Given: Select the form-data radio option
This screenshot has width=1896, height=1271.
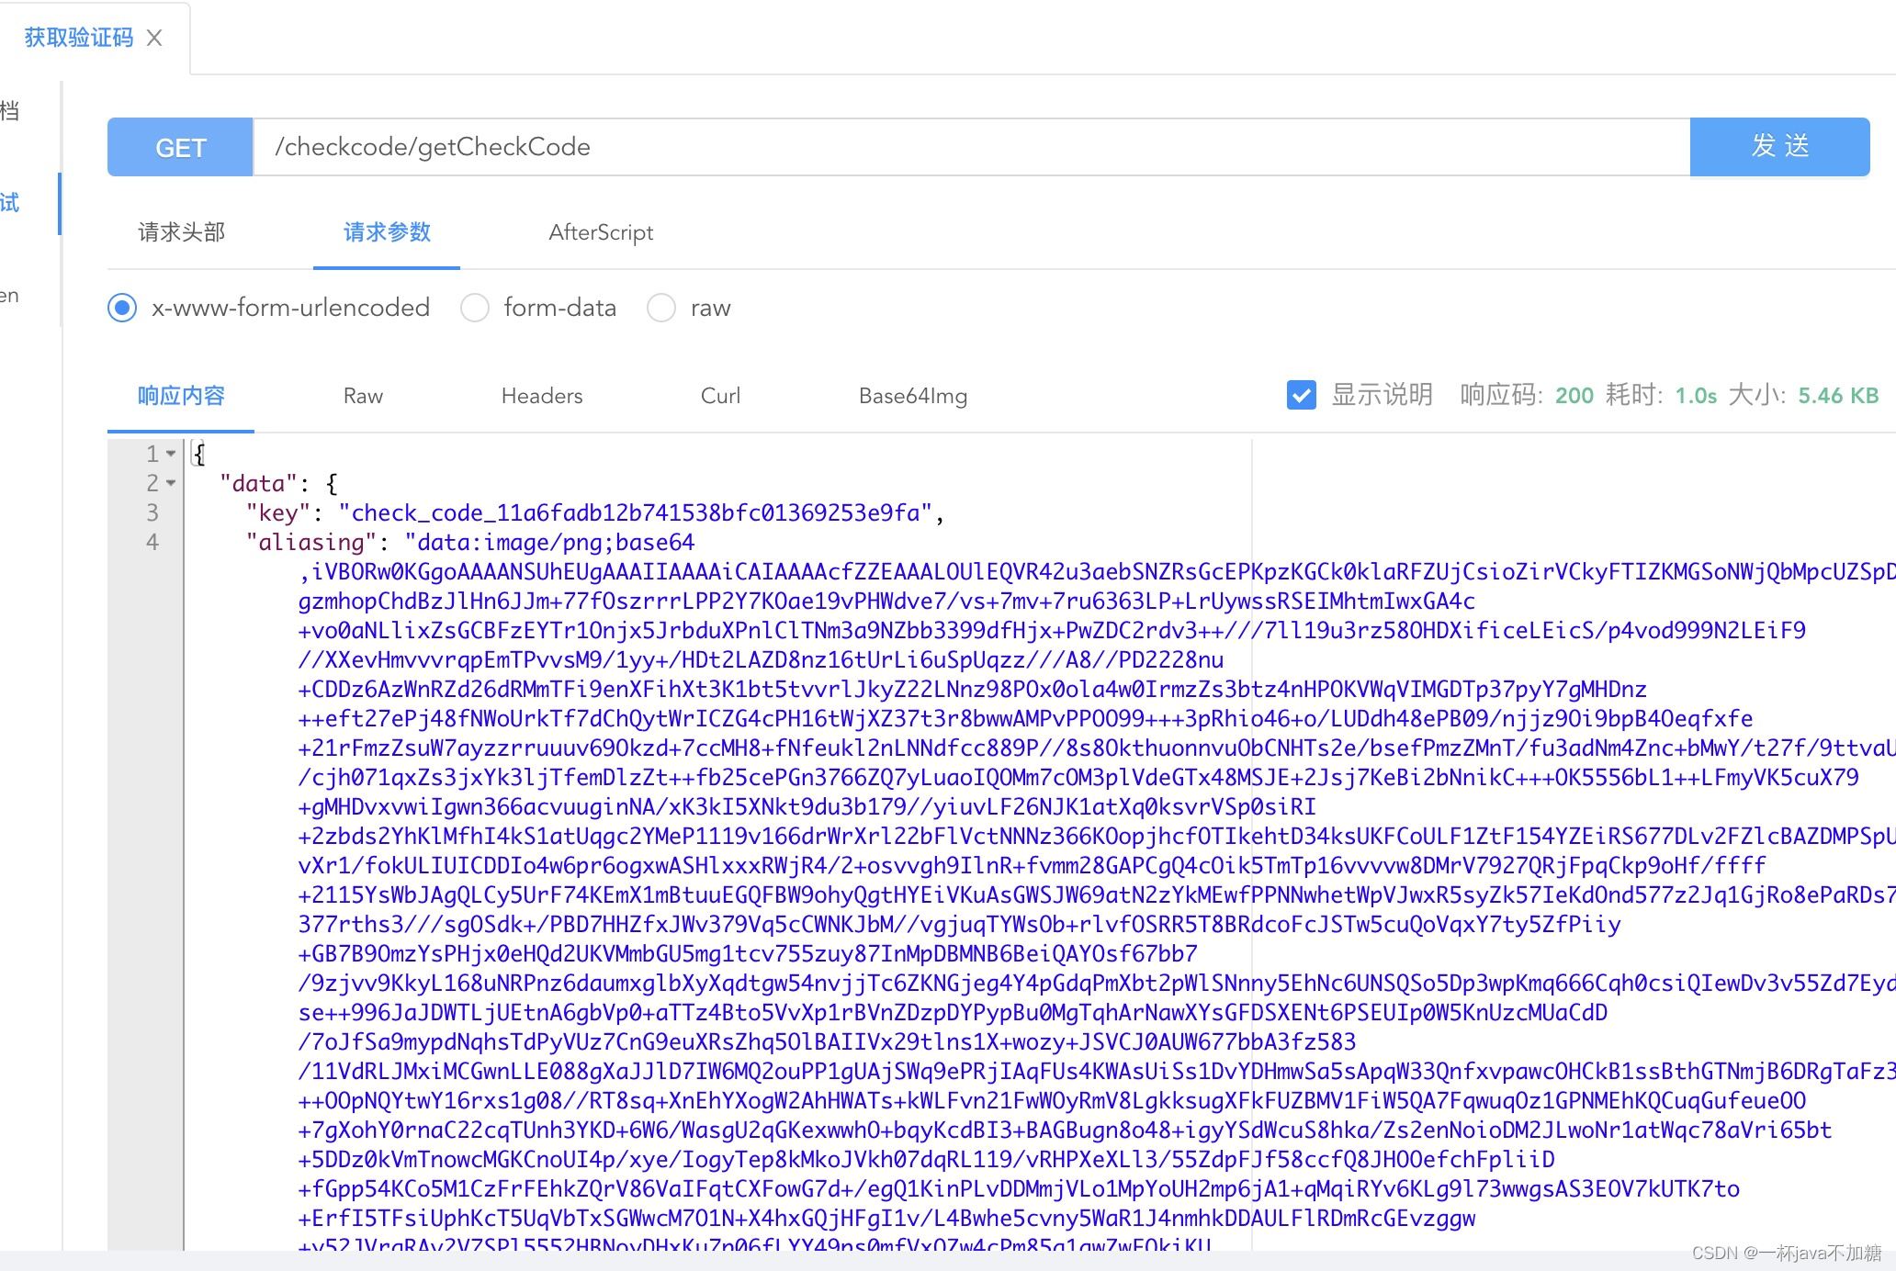Looking at the screenshot, I should point(475,308).
